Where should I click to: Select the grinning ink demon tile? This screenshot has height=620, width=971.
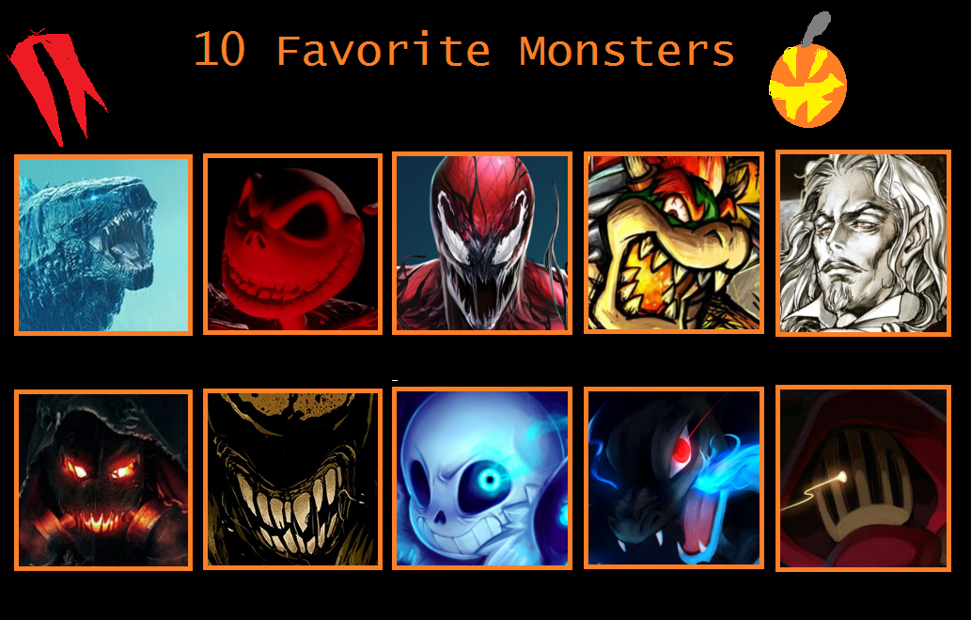[293, 479]
